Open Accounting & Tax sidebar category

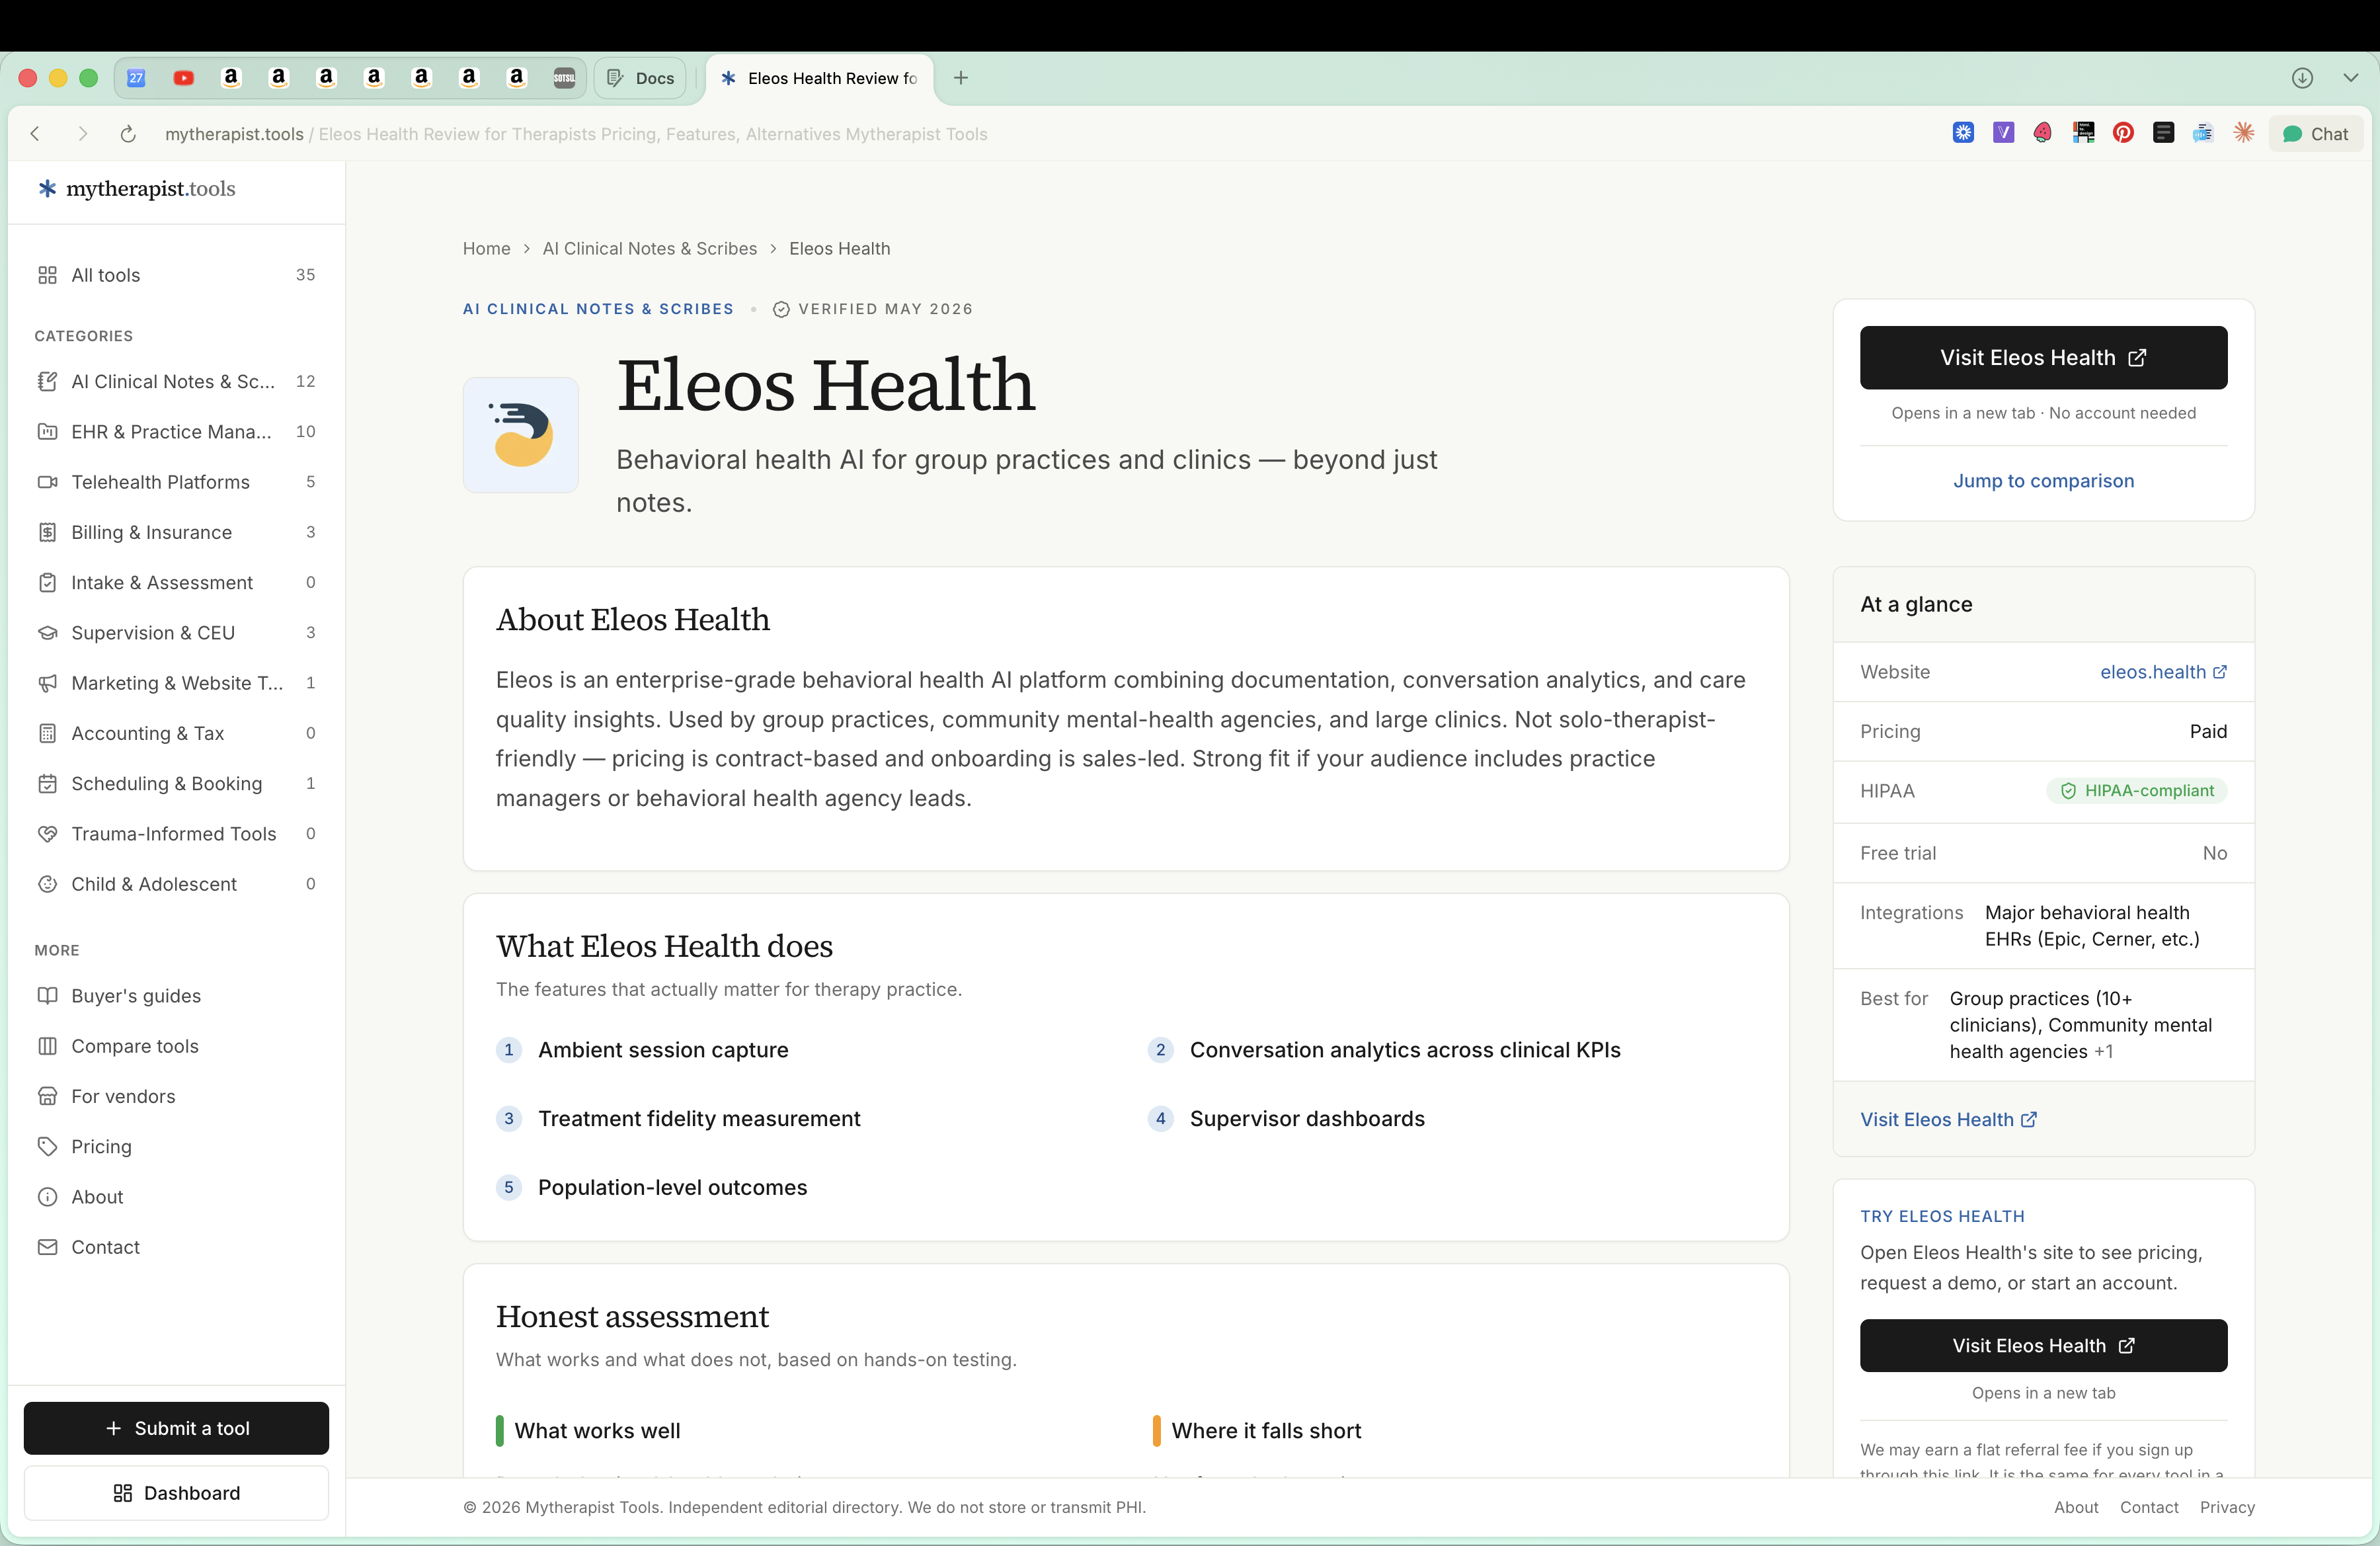point(177,733)
